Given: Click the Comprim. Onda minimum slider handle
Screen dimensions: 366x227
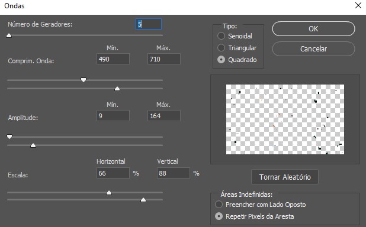Looking at the screenshot, I should tap(84, 80).
